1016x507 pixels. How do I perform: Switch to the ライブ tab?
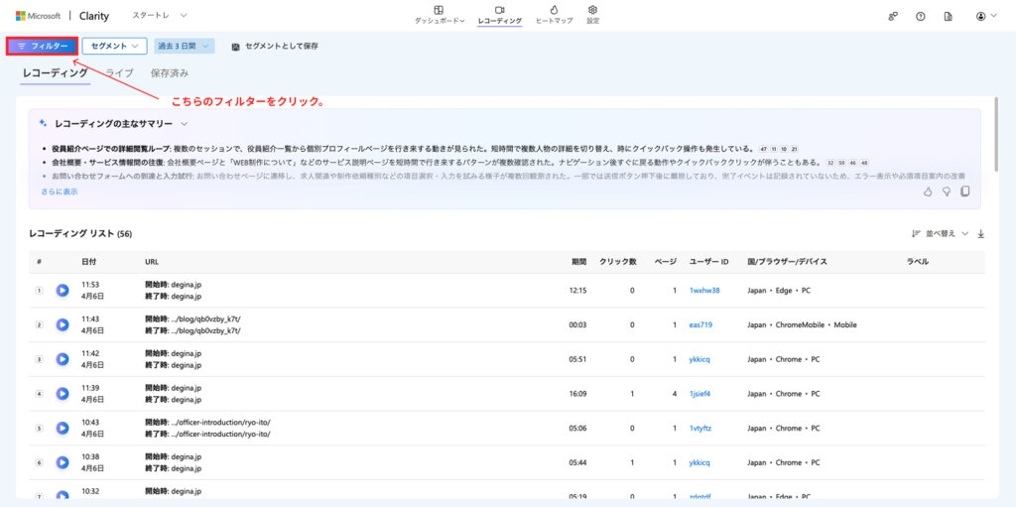pyautogui.click(x=119, y=73)
